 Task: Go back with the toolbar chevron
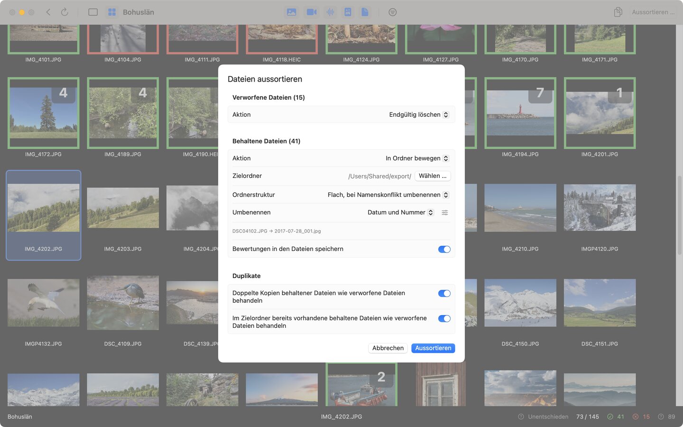point(48,12)
